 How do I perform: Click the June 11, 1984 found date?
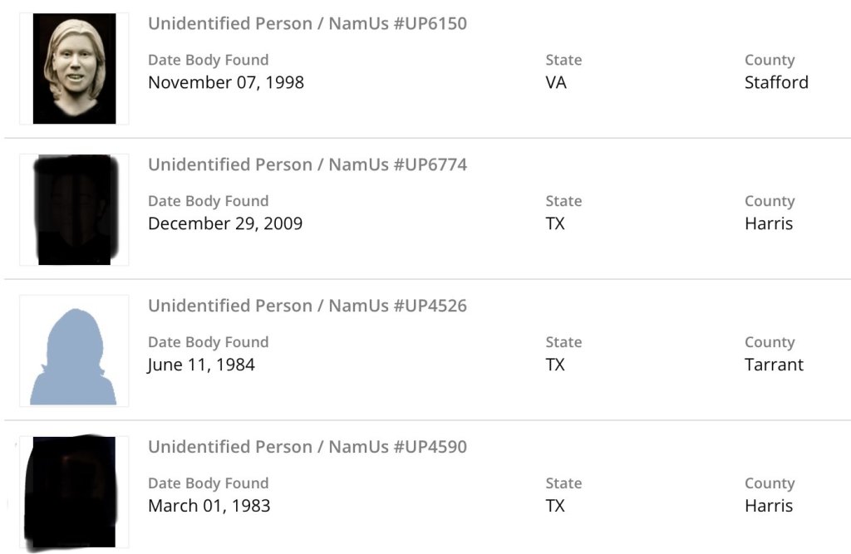pyautogui.click(x=201, y=365)
